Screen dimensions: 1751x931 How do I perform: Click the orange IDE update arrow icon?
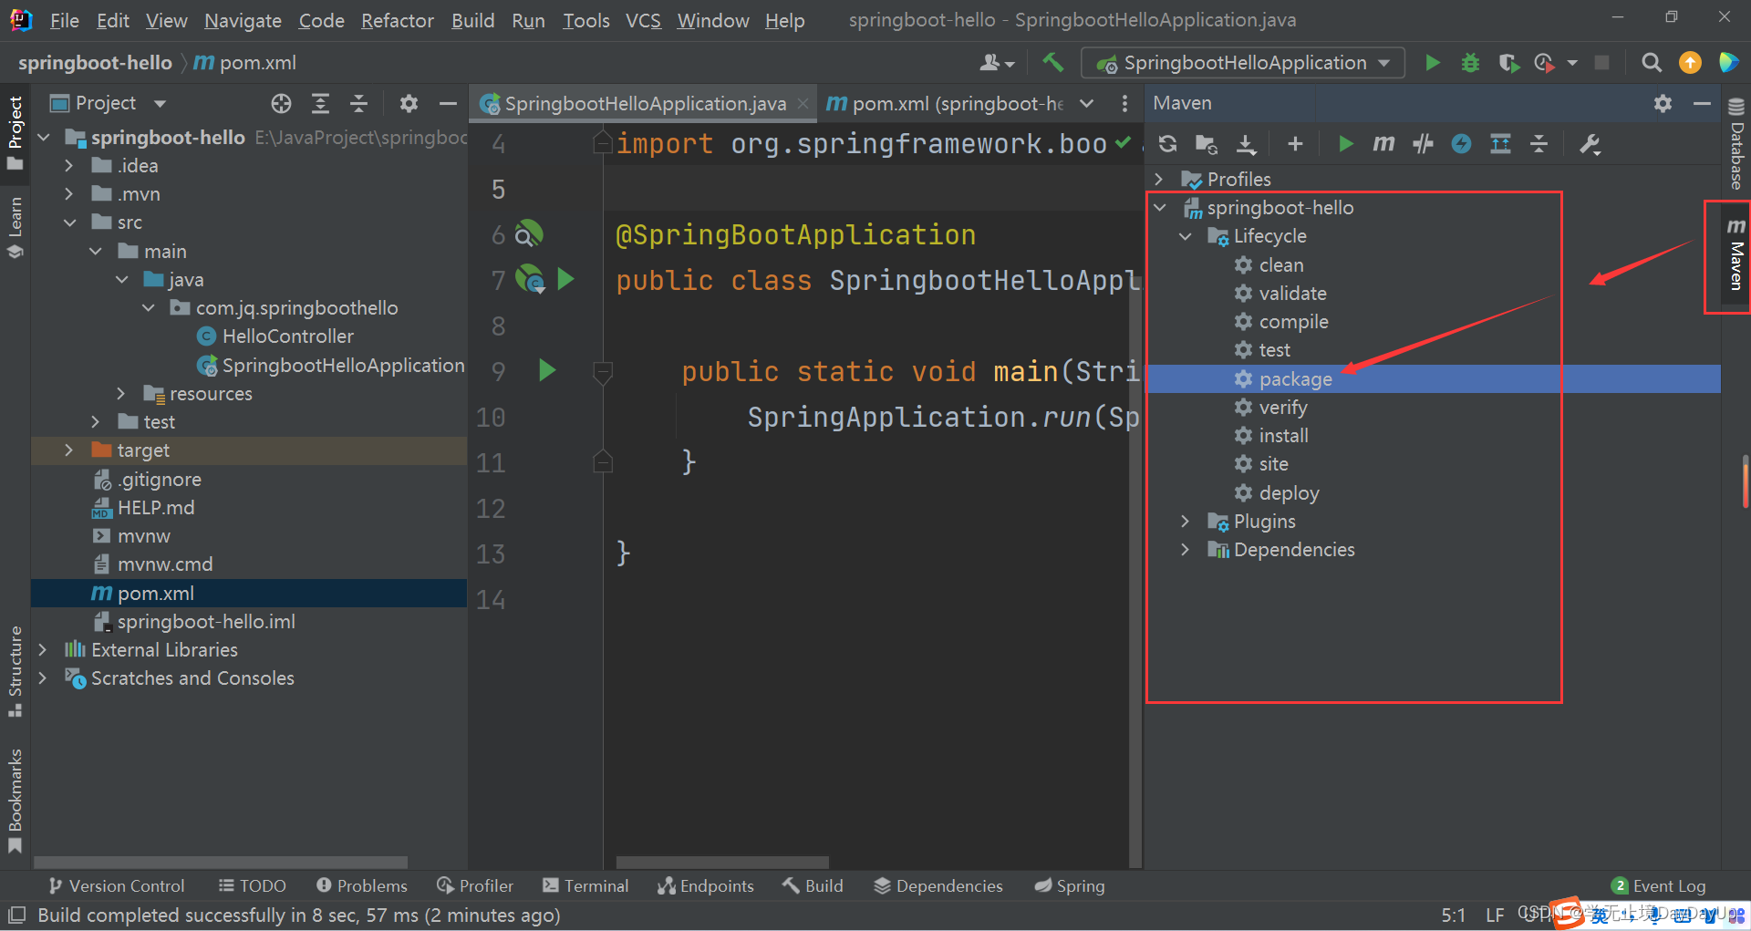point(1690,62)
